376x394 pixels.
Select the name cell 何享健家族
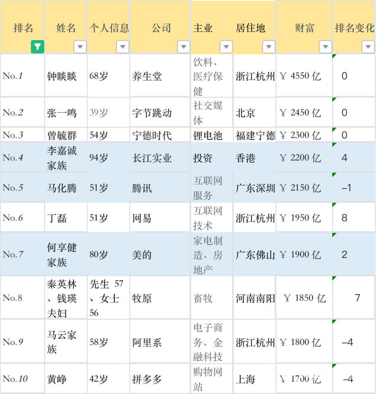(x=66, y=254)
